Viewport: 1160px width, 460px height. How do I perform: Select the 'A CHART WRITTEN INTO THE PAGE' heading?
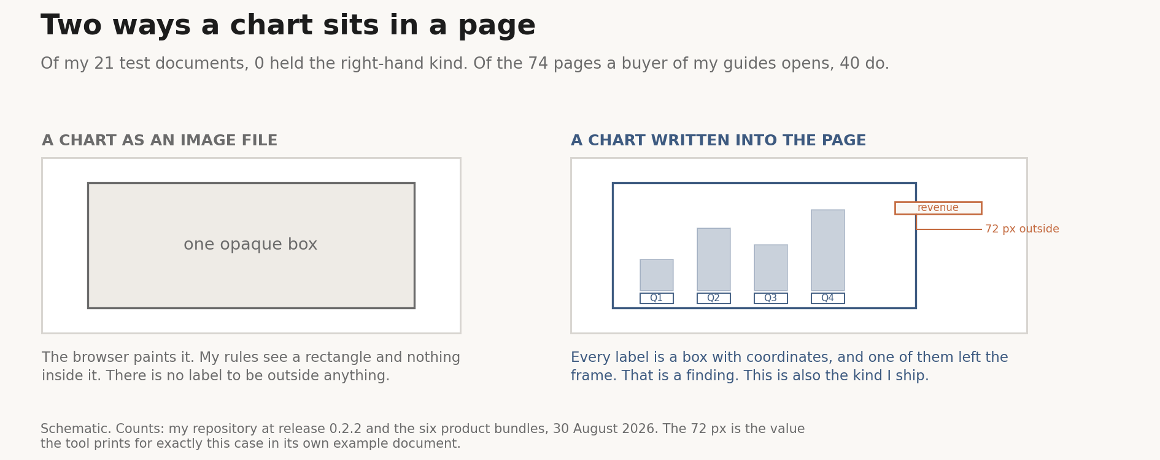click(718, 141)
